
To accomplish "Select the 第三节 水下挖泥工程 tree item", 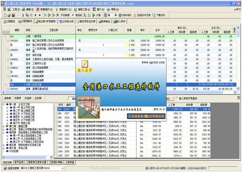I will coord(24,114).
